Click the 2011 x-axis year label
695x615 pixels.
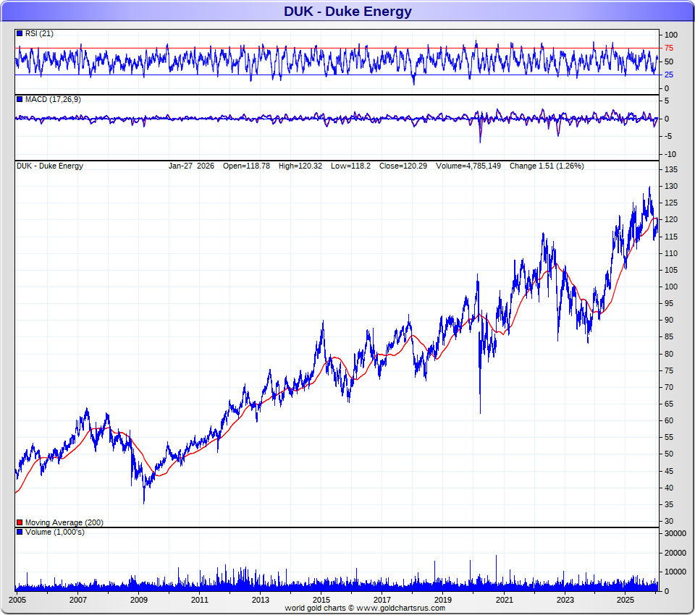(x=200, y=600)
